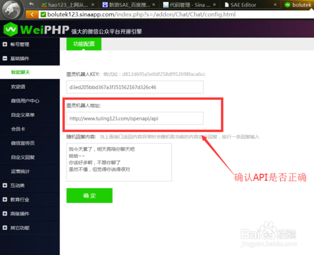This screenshot has height=255, width=314.
Task: Click the WeiPHP hexagon logo
Action: point(10,29)
